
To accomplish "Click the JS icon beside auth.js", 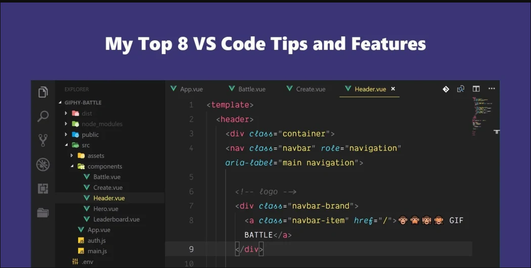I will coord(81,241).
